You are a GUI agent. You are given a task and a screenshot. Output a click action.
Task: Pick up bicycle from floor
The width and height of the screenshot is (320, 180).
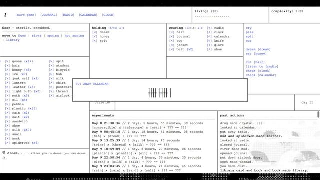[51, 70]
